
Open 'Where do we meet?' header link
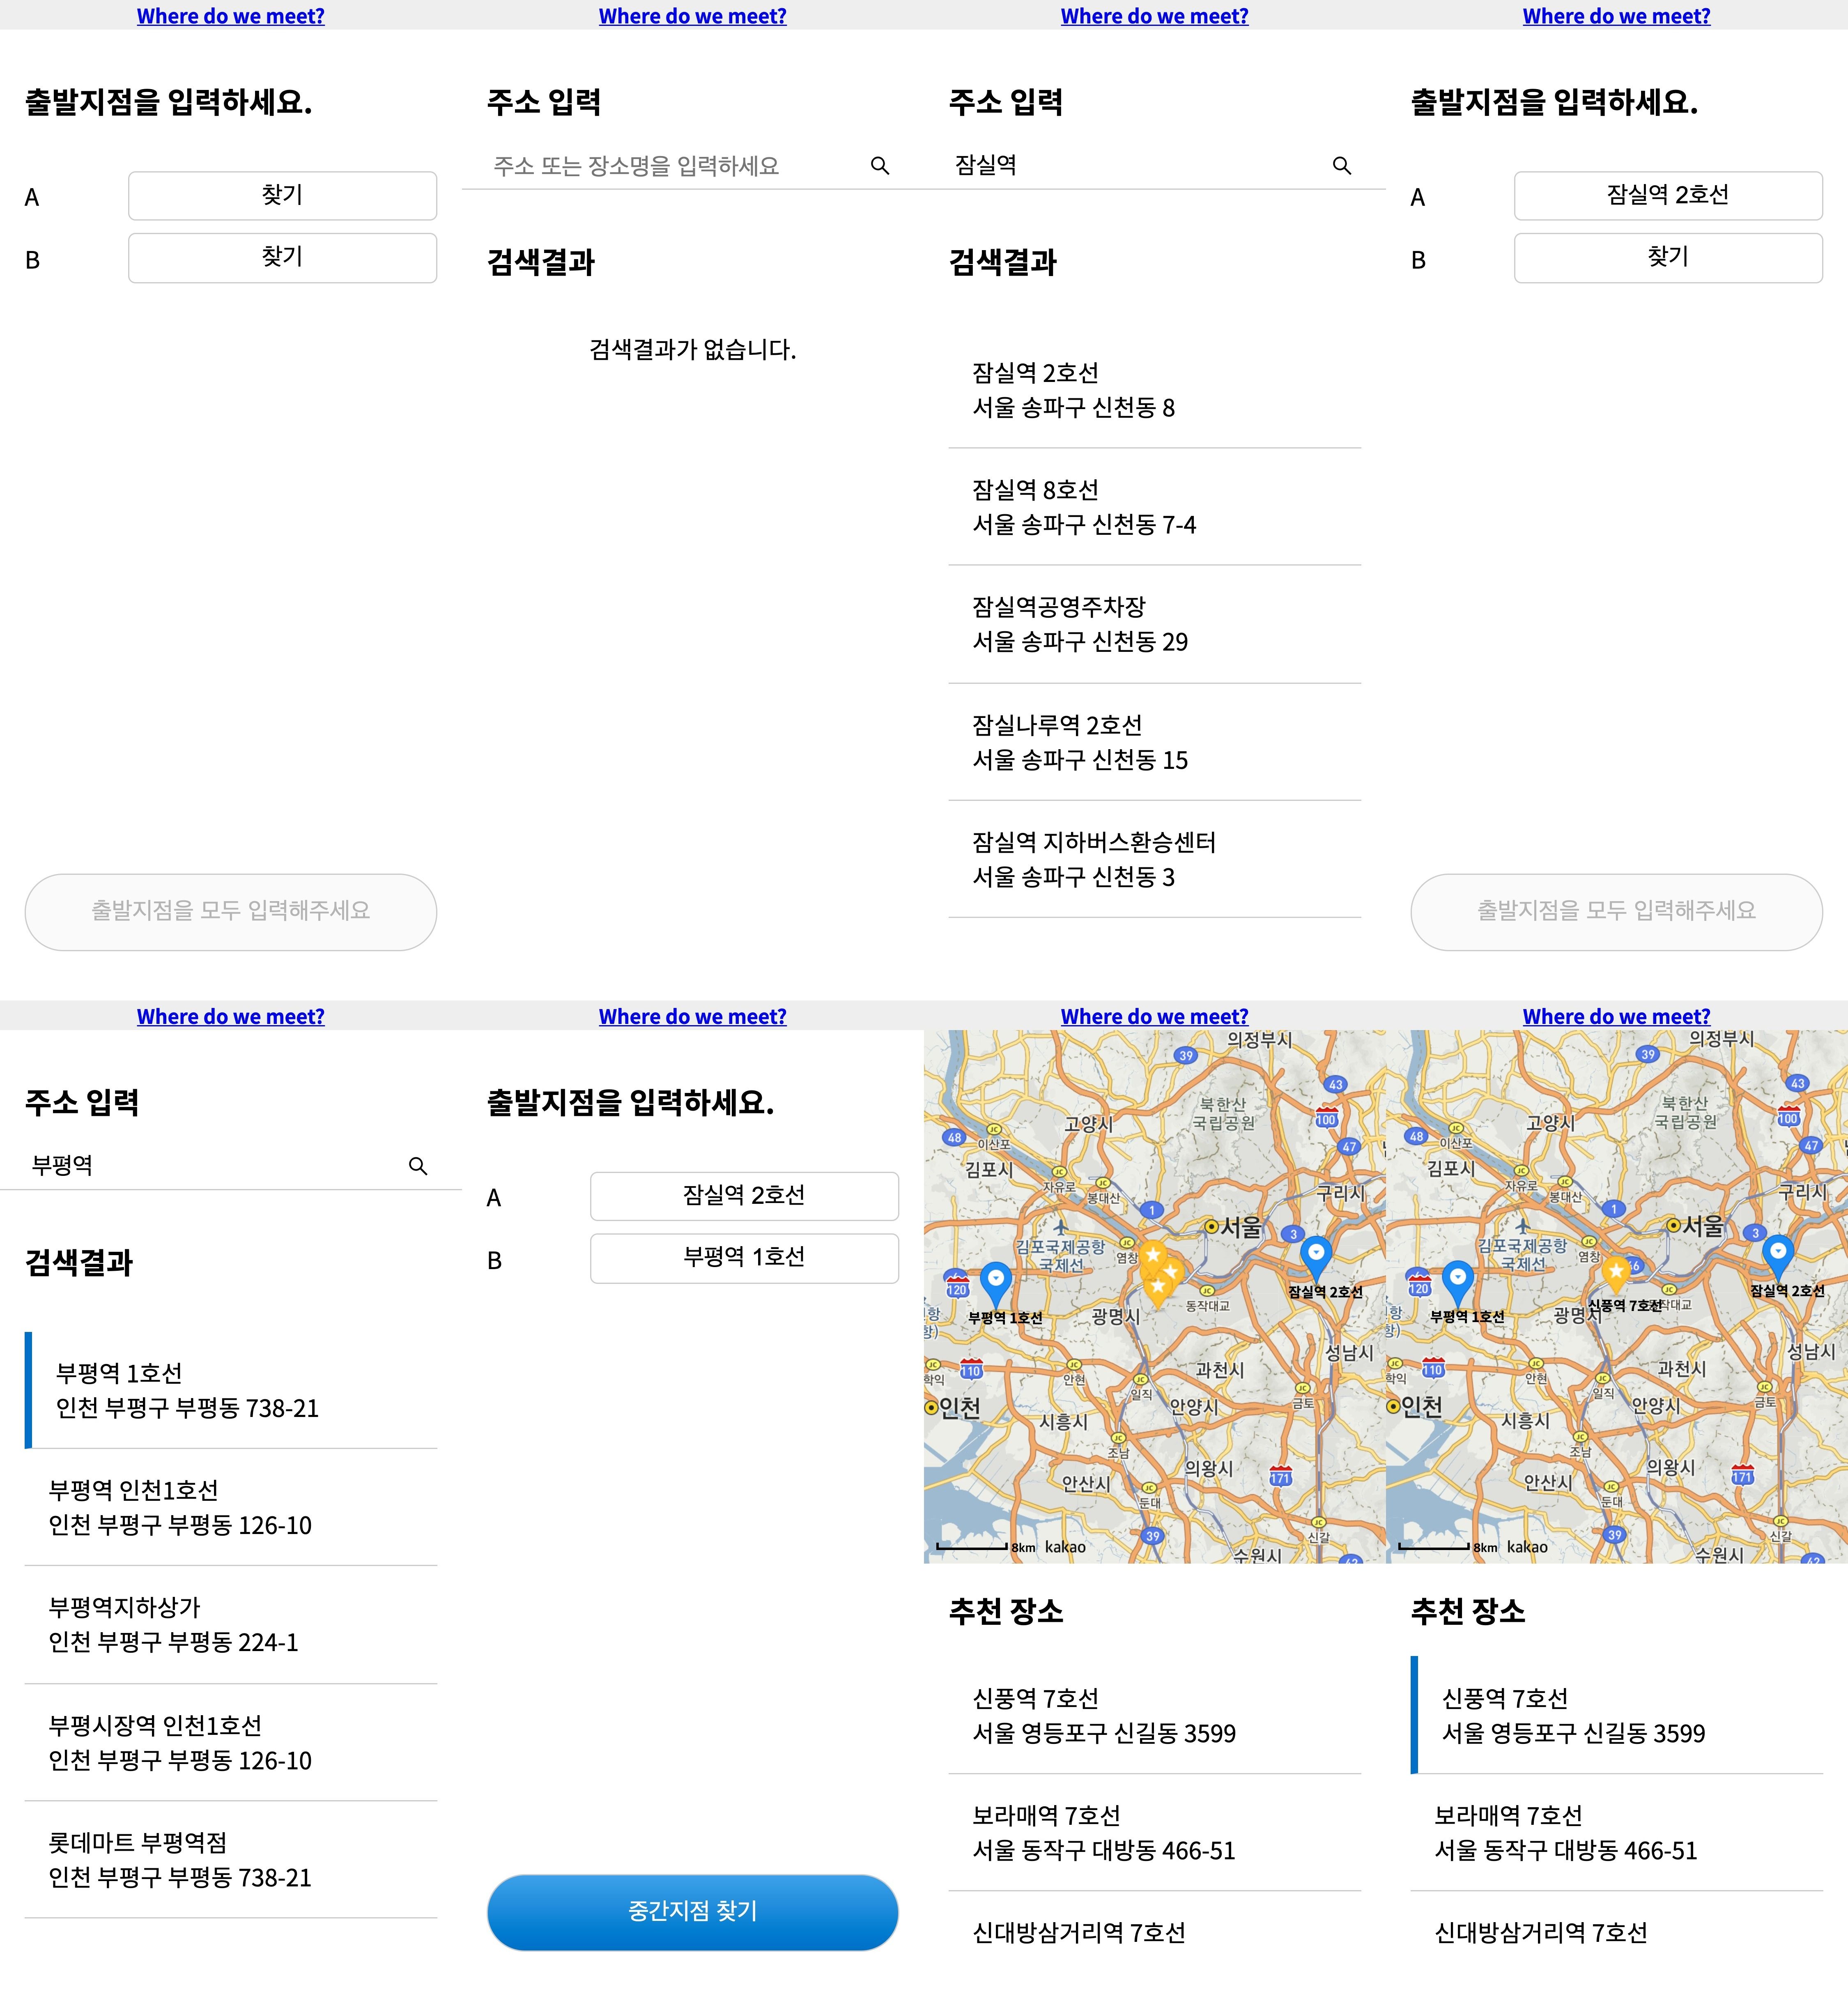pos(230,16)
